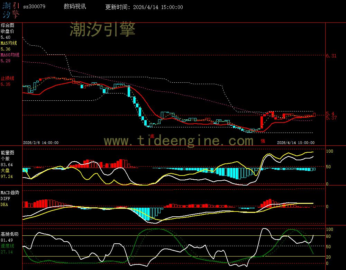Click the www.tideengine.com watermark link

tap(179, 141)
